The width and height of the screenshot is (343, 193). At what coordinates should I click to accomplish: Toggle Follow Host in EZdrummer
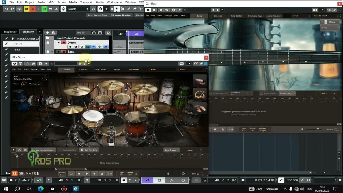point(62,174)
